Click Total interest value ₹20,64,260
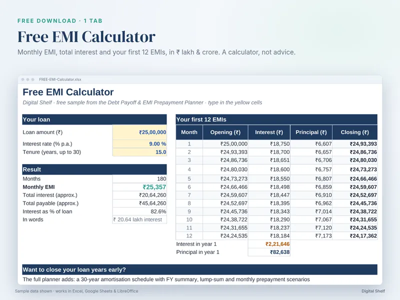The image size is (400, 300). 139,195
